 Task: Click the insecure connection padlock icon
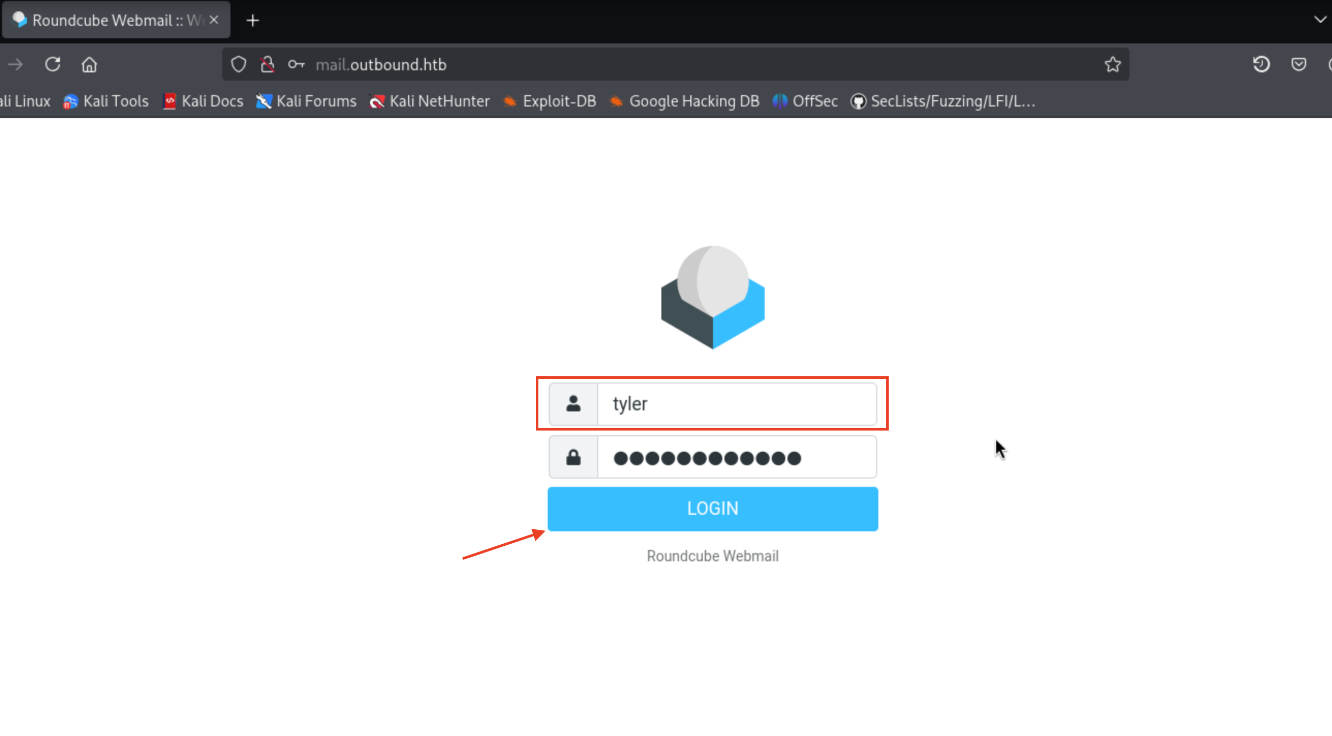(x=267, y=65)
